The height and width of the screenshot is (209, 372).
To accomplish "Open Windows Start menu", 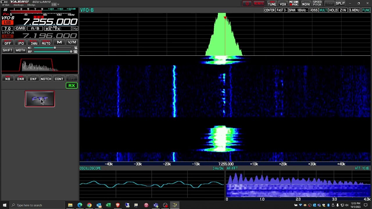I will click(x=4, y=205).
